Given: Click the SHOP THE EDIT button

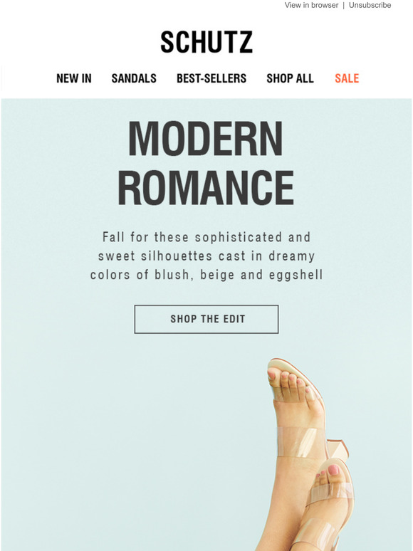Looking at the screenshot, I should click(206, 319).
